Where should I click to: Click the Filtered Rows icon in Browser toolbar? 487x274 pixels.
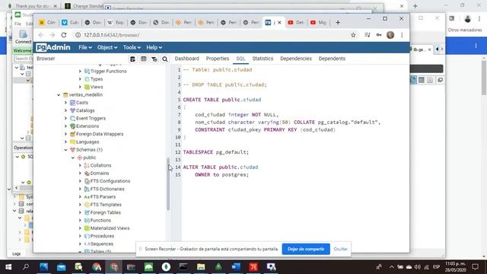154,59
